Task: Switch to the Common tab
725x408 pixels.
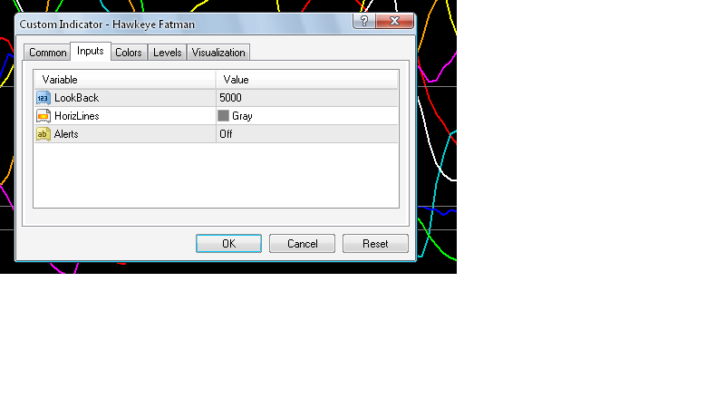Action: pyautogui.click(x=48, y=53)
